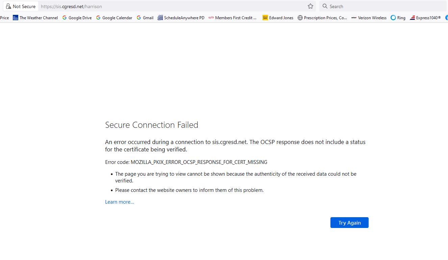Open the Prescription Prices bookmark
The width and height of the screenshot is (448, 260).
[322, 18]
